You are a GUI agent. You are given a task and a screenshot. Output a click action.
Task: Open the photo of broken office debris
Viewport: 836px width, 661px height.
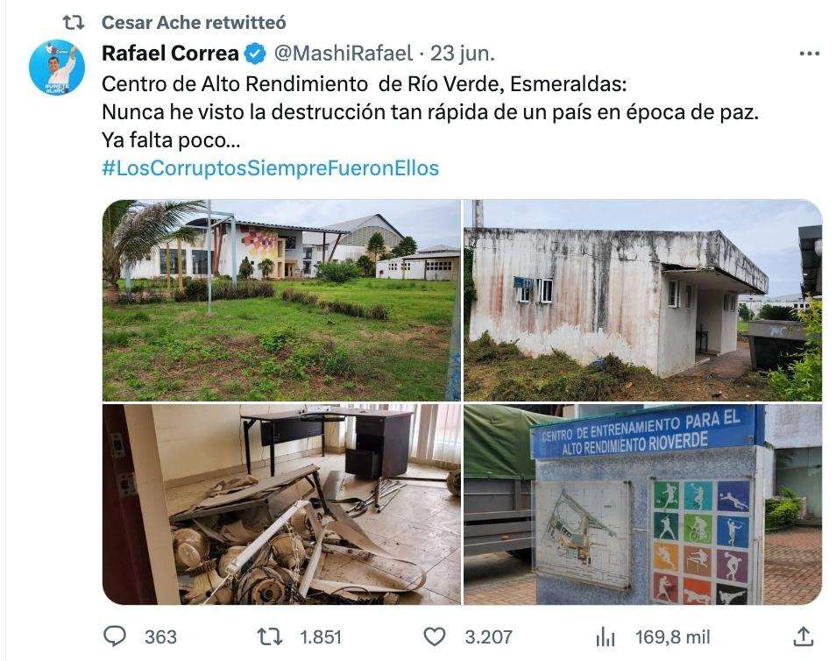point(281,504)
